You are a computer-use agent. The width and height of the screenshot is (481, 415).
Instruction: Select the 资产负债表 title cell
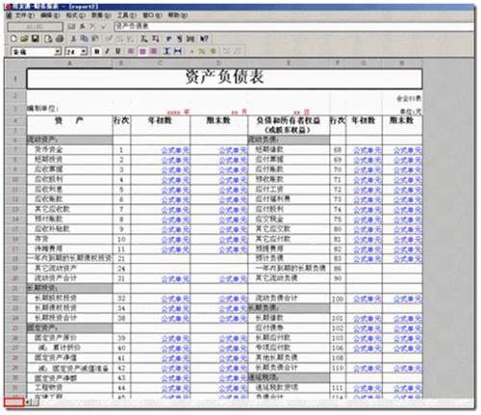224,78
